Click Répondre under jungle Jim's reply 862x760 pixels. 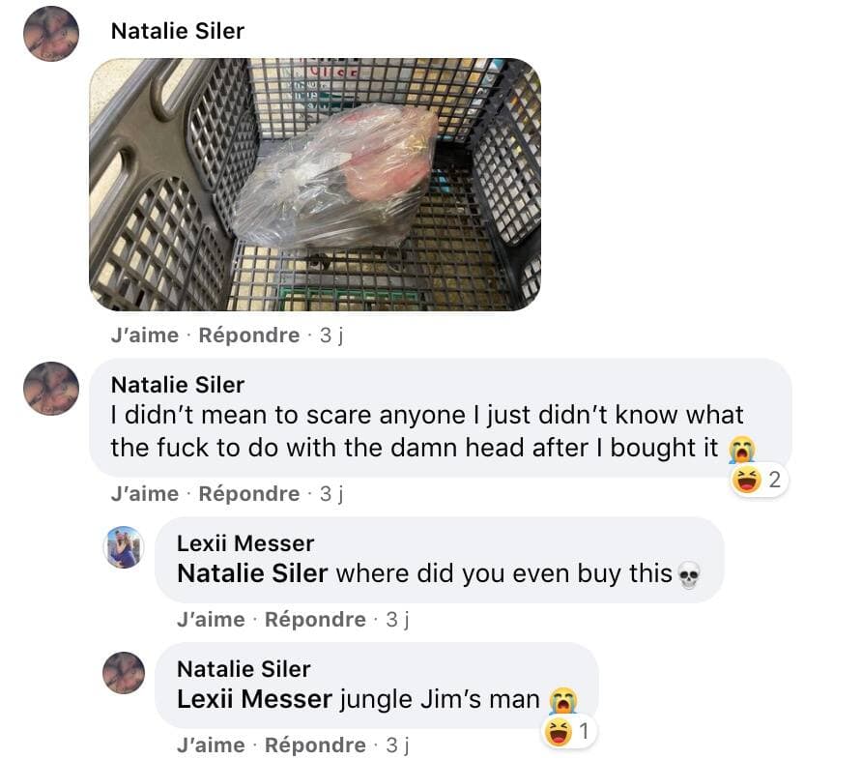(x=315, y=745)
